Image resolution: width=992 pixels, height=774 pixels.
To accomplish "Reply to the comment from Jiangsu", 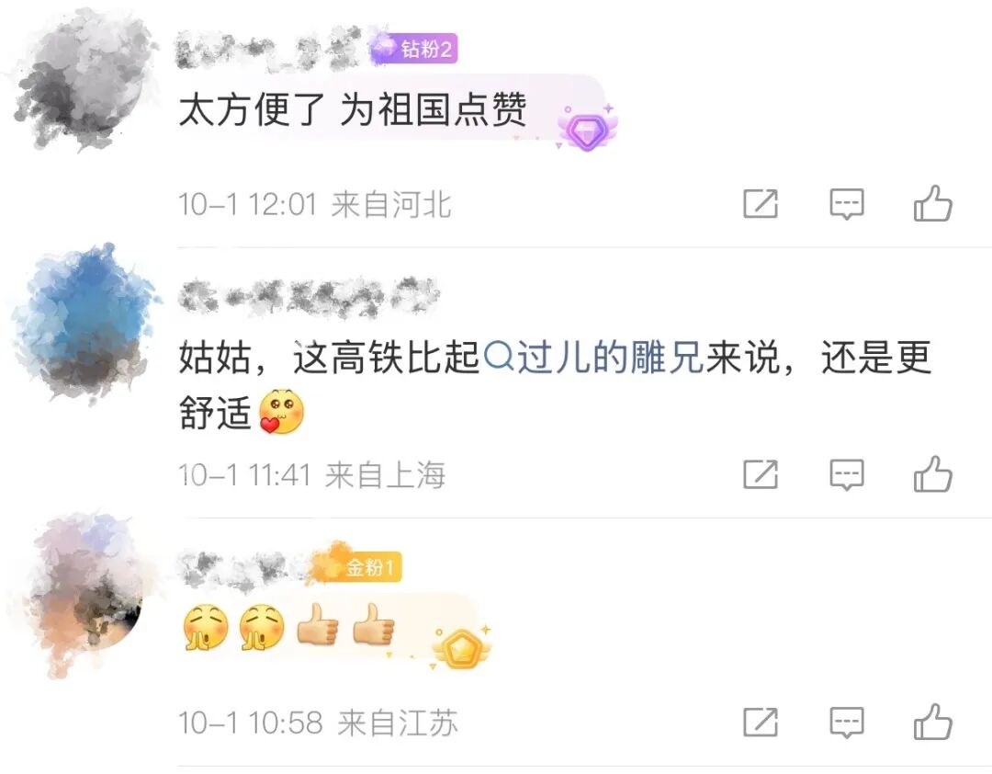I will tap(847, 722).
